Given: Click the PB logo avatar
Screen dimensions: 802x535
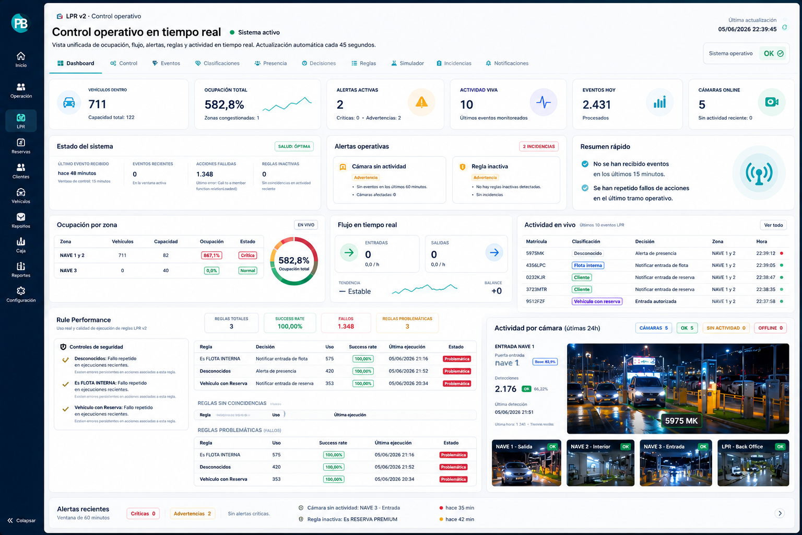Looking at the screenshot, I should click(x=20, y=23).
